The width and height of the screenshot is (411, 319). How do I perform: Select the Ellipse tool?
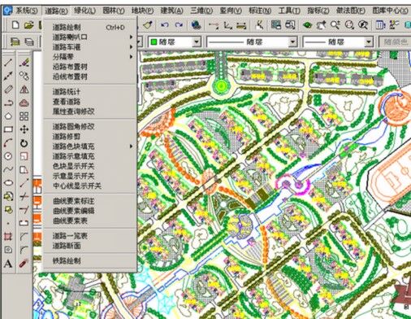[8, 182]
